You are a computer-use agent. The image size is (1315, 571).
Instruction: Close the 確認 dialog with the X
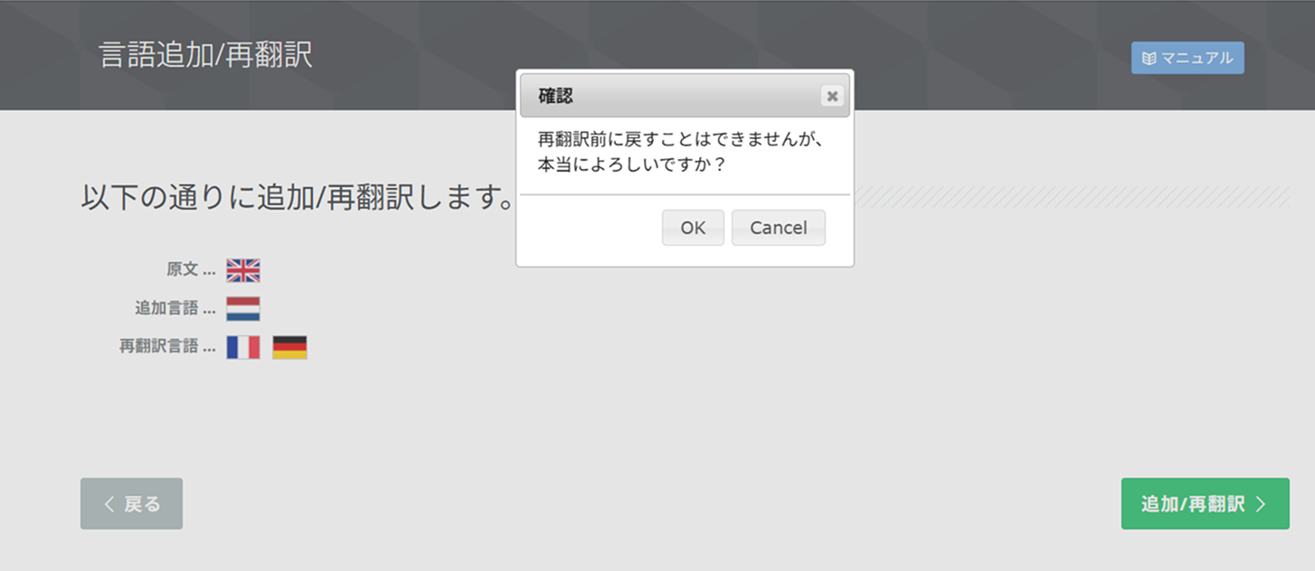click(x=832, y=96)
